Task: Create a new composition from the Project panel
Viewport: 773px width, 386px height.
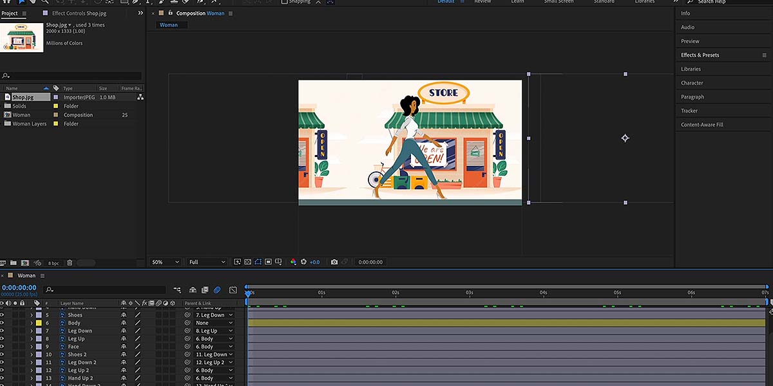Action: click(x=25, y=262)
